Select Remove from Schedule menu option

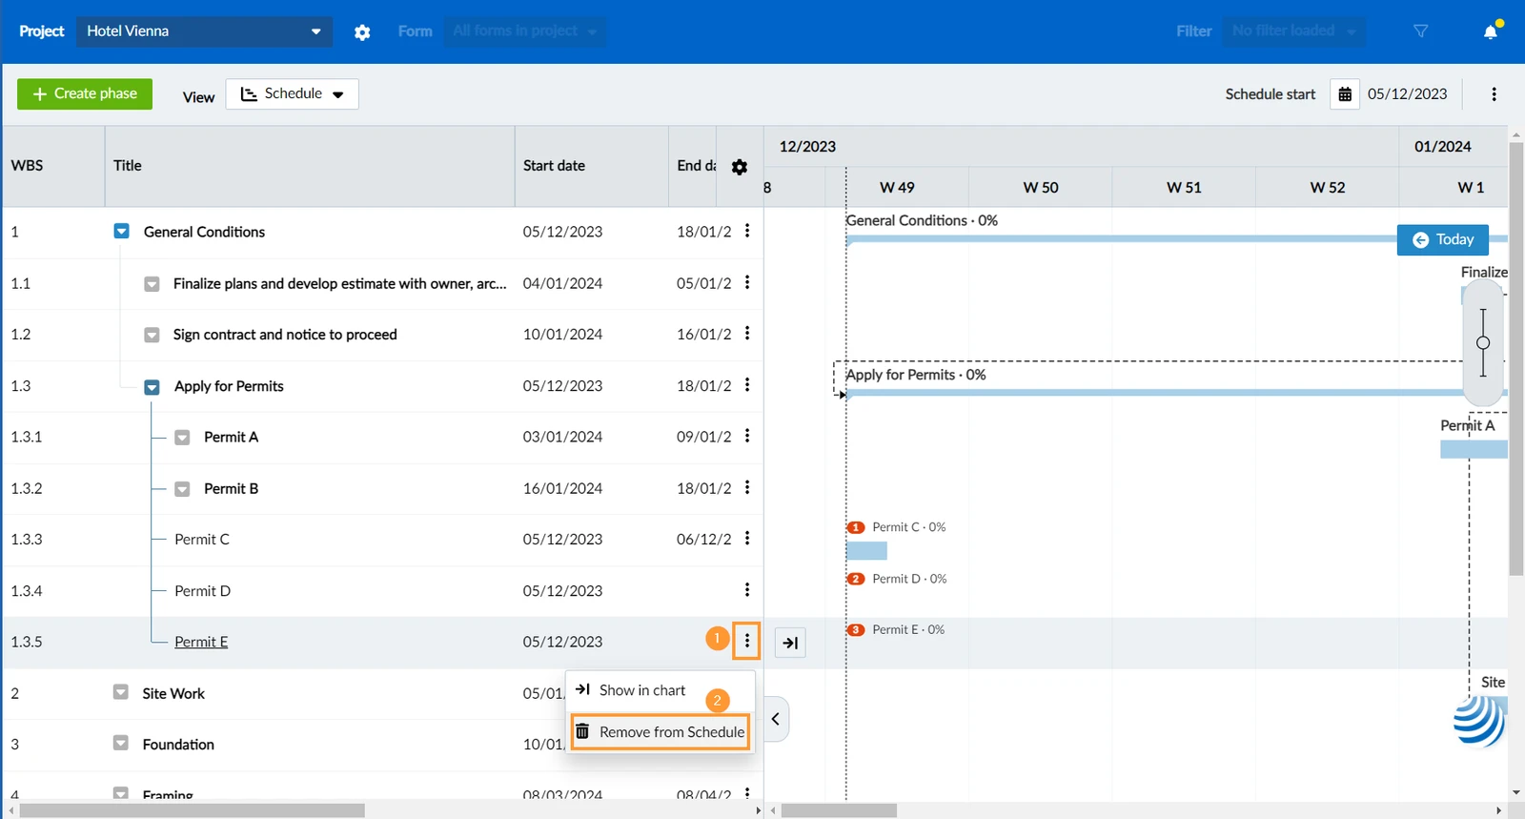pos(661,732)
